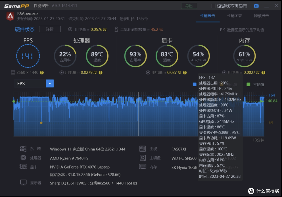Click the Sharp LQ156T1JW05 display text
282x197 pixels.
93,183
